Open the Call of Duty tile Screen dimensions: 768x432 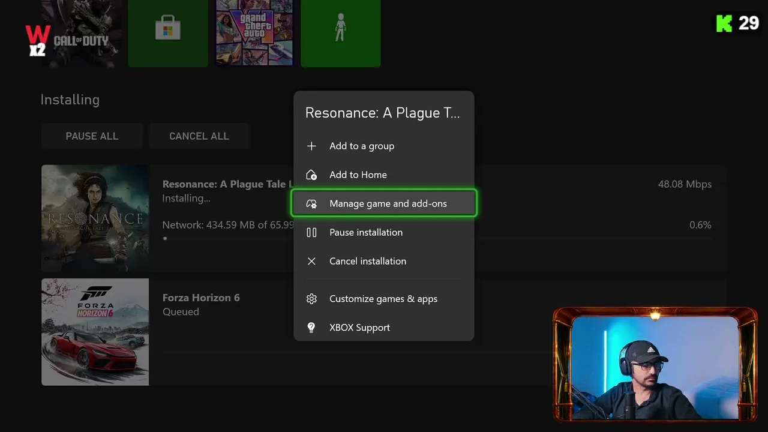tap(81, 32)
